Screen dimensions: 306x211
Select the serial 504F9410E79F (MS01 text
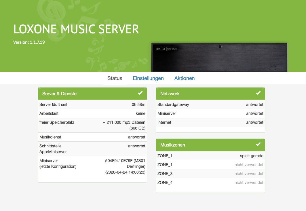[125, 161]
